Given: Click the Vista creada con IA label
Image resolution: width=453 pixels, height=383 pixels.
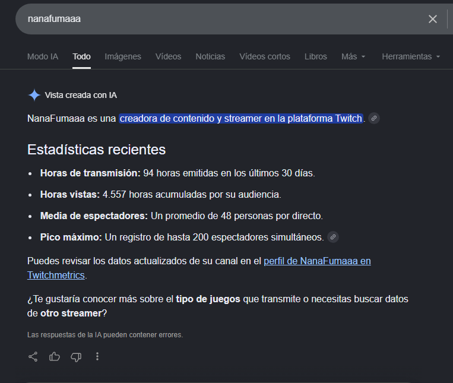Looking at the screenshot, I should pyautogui.click(x=81, y=95).
